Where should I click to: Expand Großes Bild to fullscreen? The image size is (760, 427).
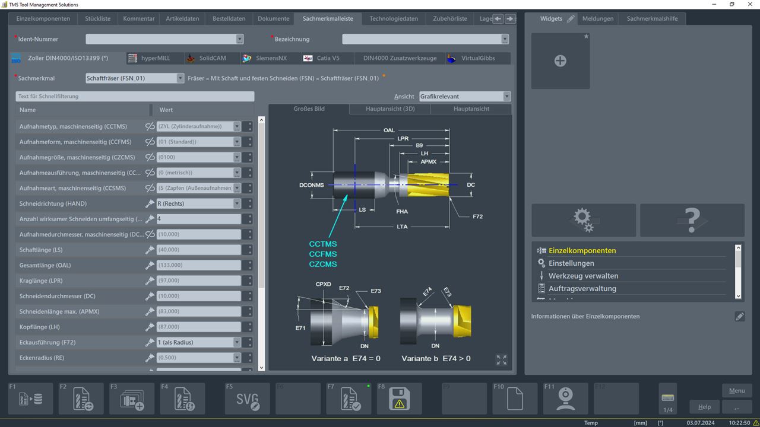[501, 359]
